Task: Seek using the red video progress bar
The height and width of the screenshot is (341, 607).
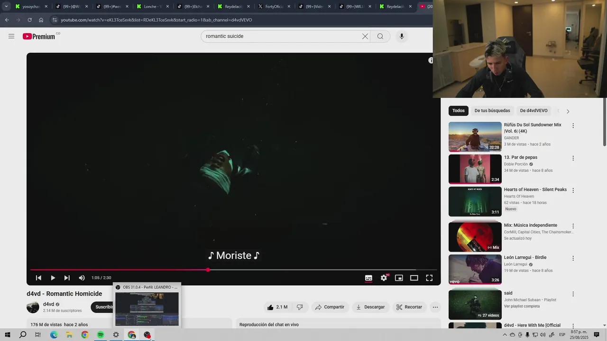Action: pos(233,270)
